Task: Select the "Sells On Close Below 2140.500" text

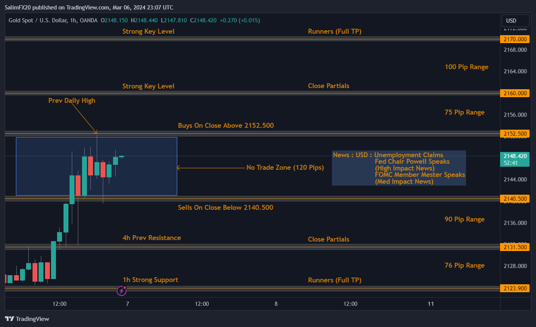Action: 225,208
